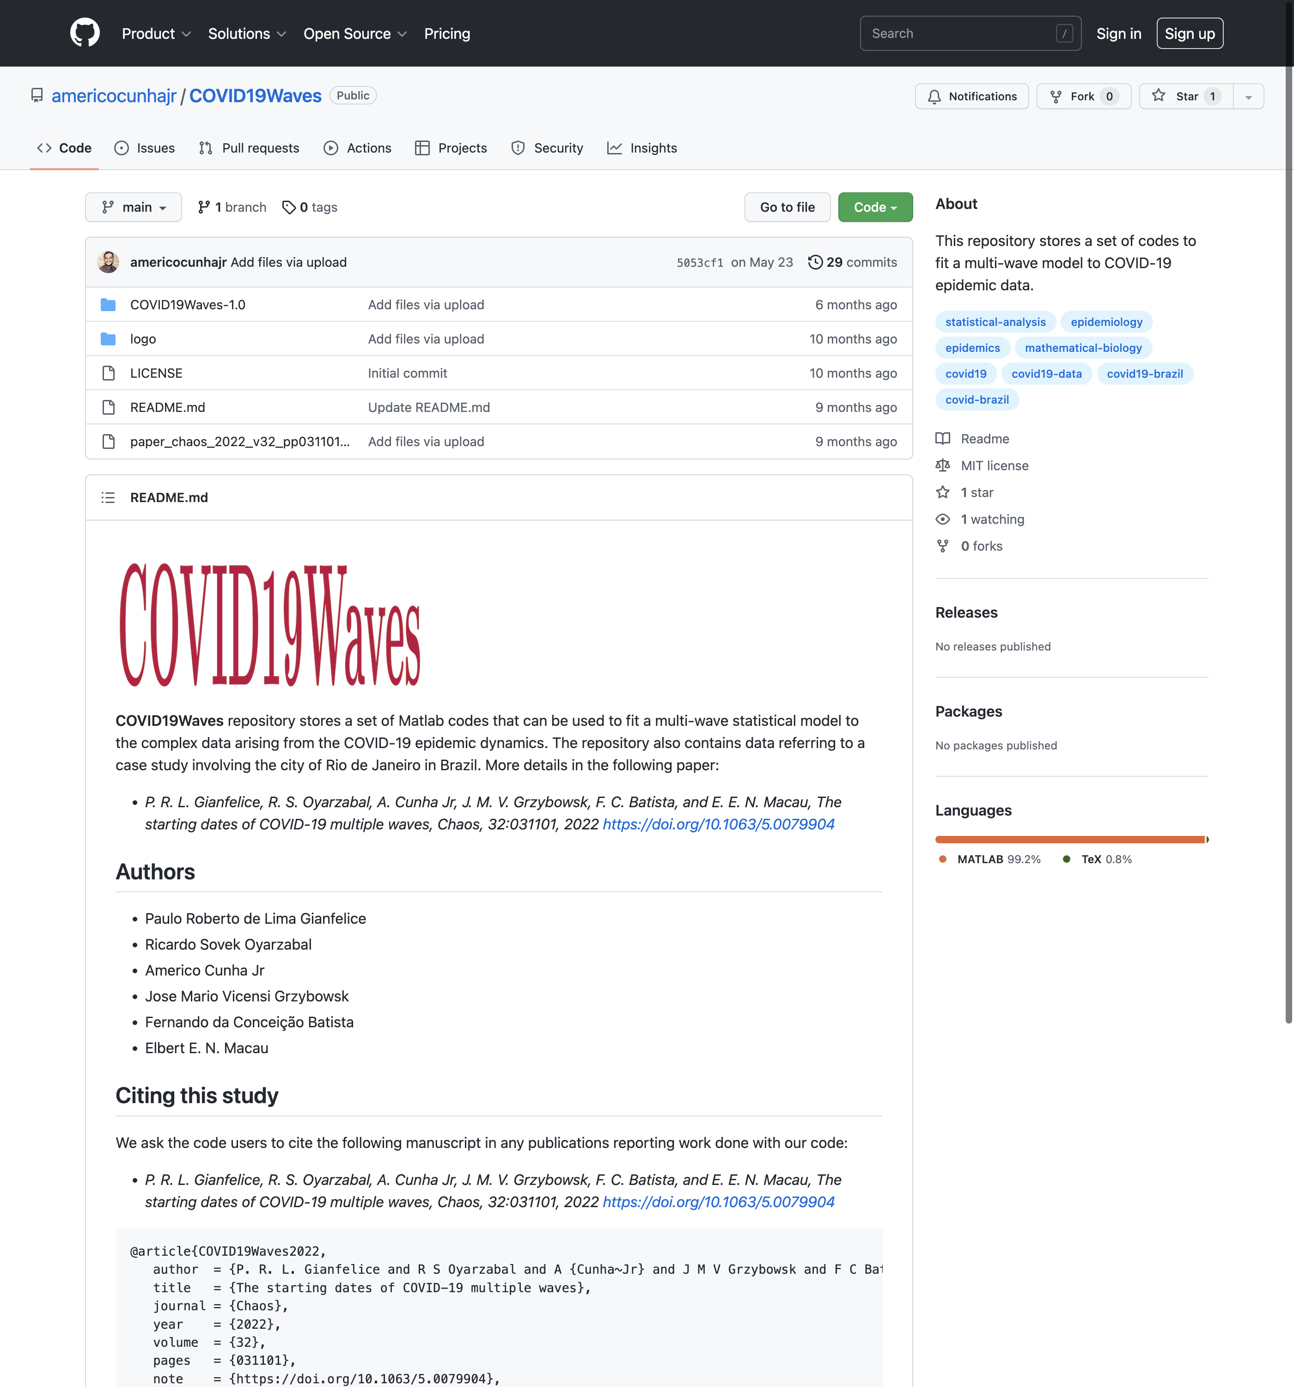Viewport: 1294px width, 1387px height.
Task: Click the Go to file button
Action: click(787, 207)
